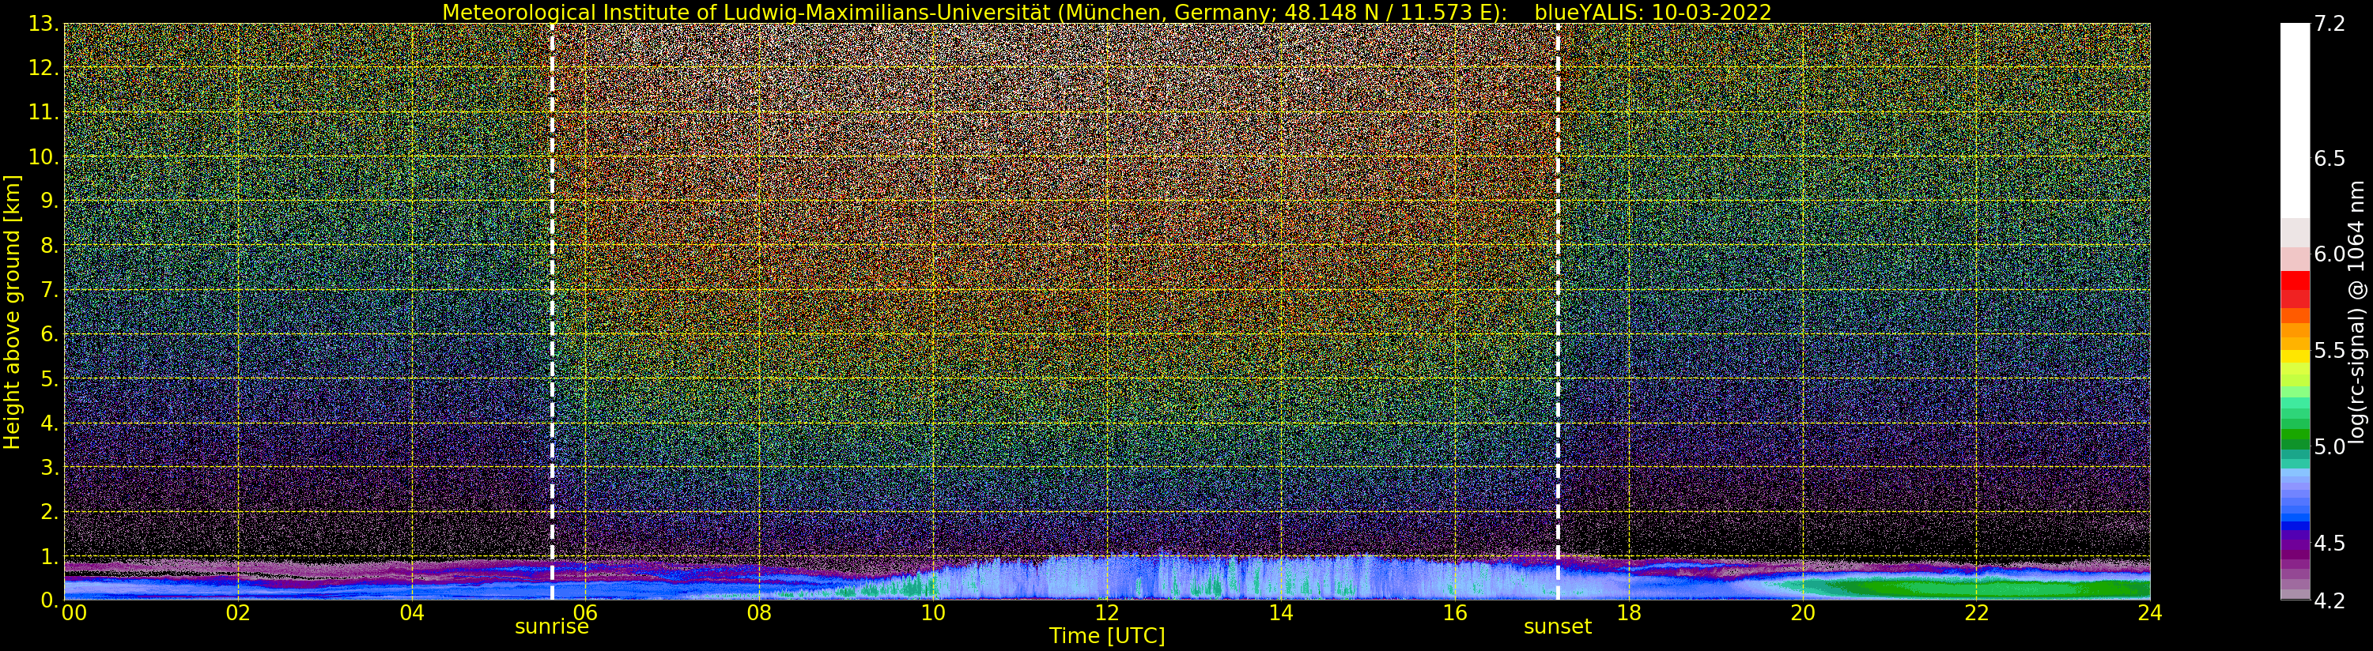The image size is (2373, 651).
Task: Click the height tick label '5.' on height axis
Action: tap(50, 378)
